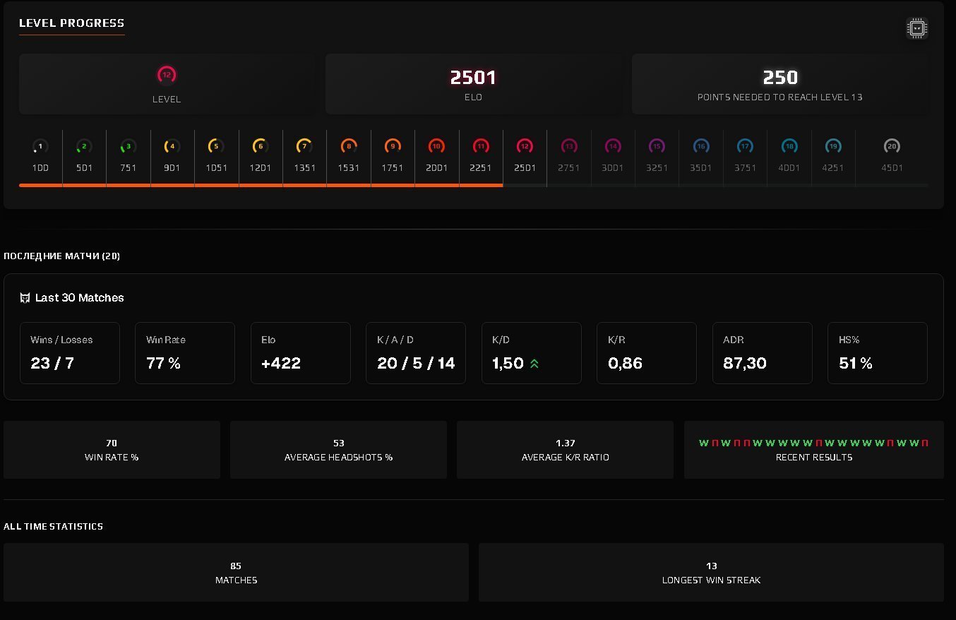This screenshot has width=956, height=620.
Task: Select the ELO card showing 2501
Action: 473,84
